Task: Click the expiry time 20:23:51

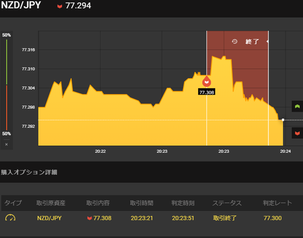Action: 183,218
